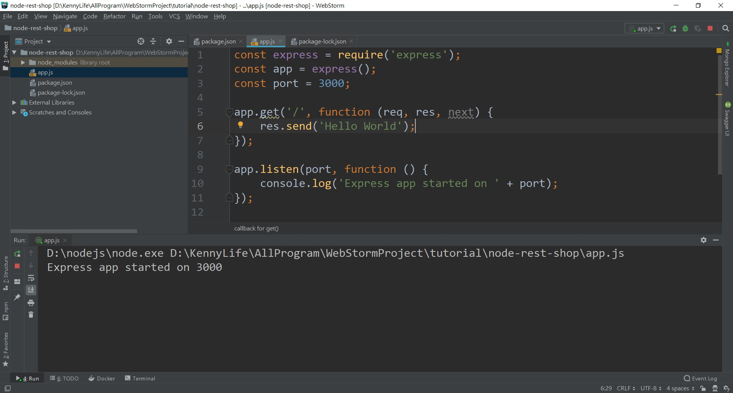Expand External Libraries tree node

point(14,102)
